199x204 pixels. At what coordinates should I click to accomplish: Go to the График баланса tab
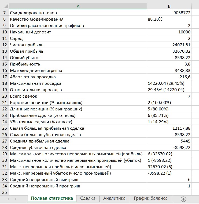[x=151, y=198]
